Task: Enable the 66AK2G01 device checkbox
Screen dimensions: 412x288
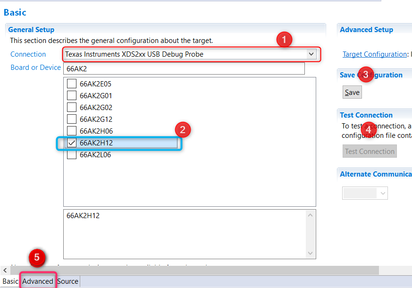Action: pyautogui.click(x=71, y=96)
